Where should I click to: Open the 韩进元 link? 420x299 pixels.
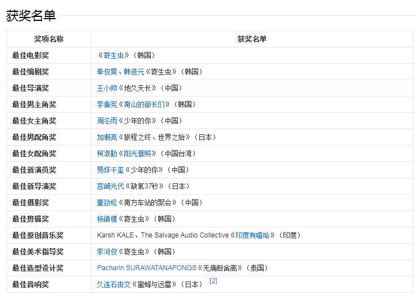[134, 72]
